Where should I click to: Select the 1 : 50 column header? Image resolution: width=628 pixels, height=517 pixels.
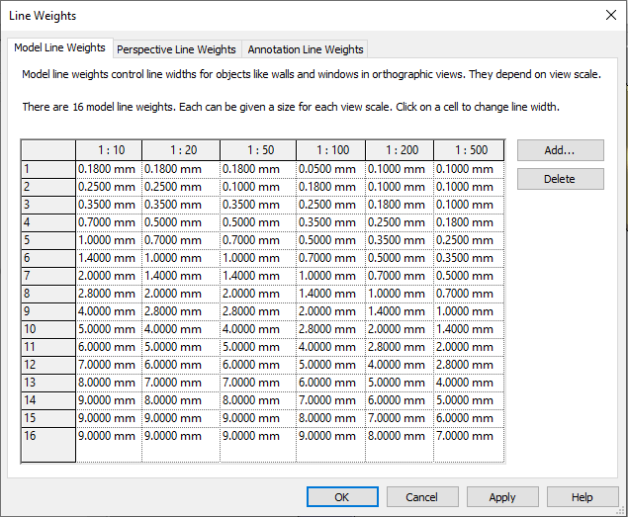257,150
